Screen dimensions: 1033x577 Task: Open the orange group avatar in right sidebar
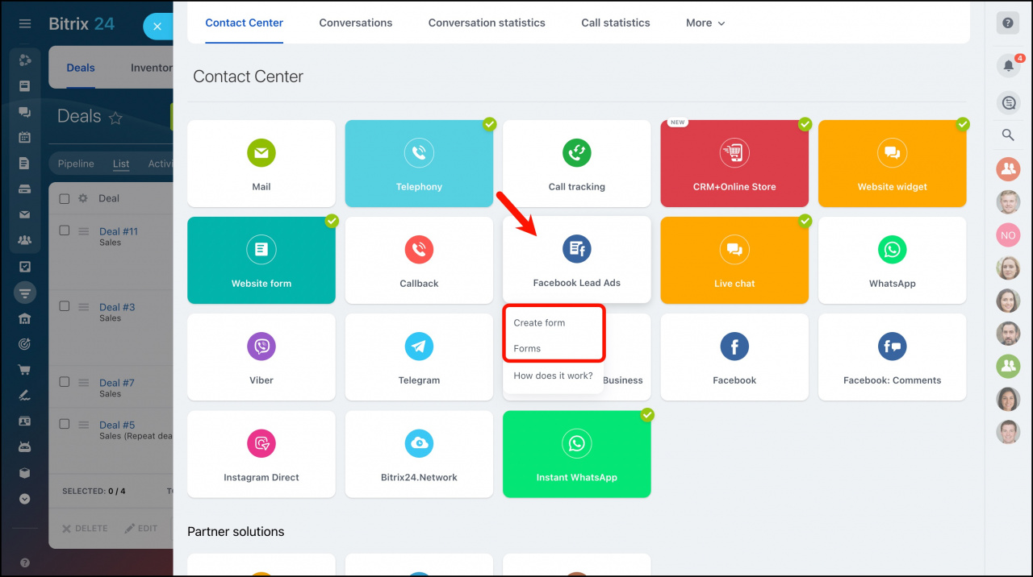click(x=1008, y=168)
